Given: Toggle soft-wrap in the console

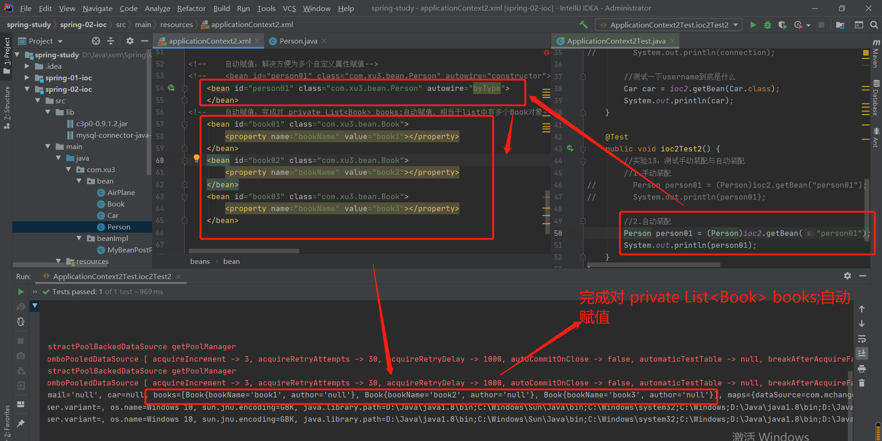Looking at the screenshot, I should [862, 339].
